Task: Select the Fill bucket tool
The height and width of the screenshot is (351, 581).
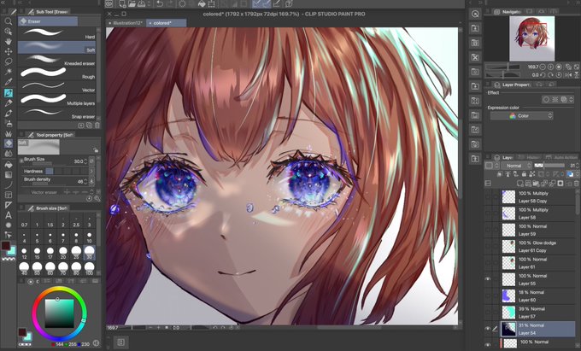Action: tap(9, 165)
